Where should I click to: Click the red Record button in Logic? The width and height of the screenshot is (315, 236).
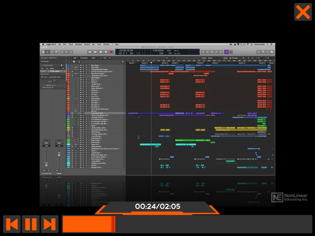click(111, 52)
